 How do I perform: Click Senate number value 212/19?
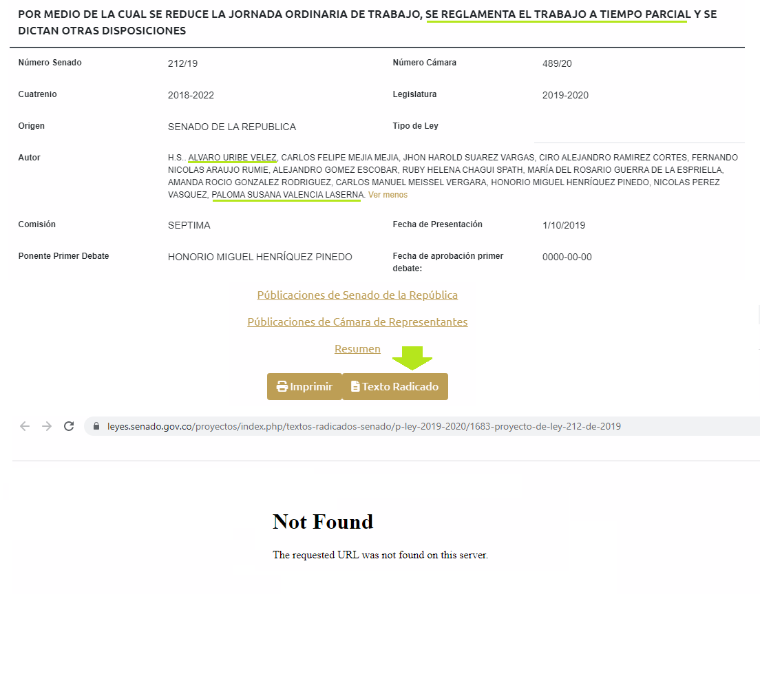pos(182,63)
